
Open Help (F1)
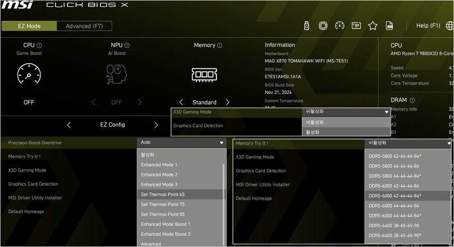point(428,26)
